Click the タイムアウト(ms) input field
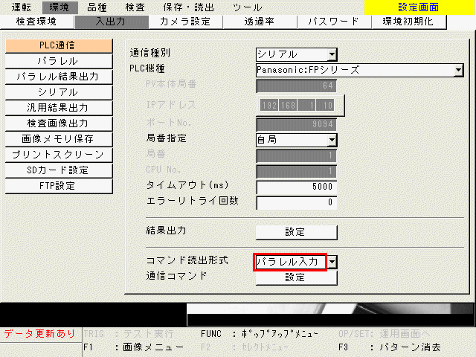The height and width of the screenshot is (357, 476). tap(296, 187)
